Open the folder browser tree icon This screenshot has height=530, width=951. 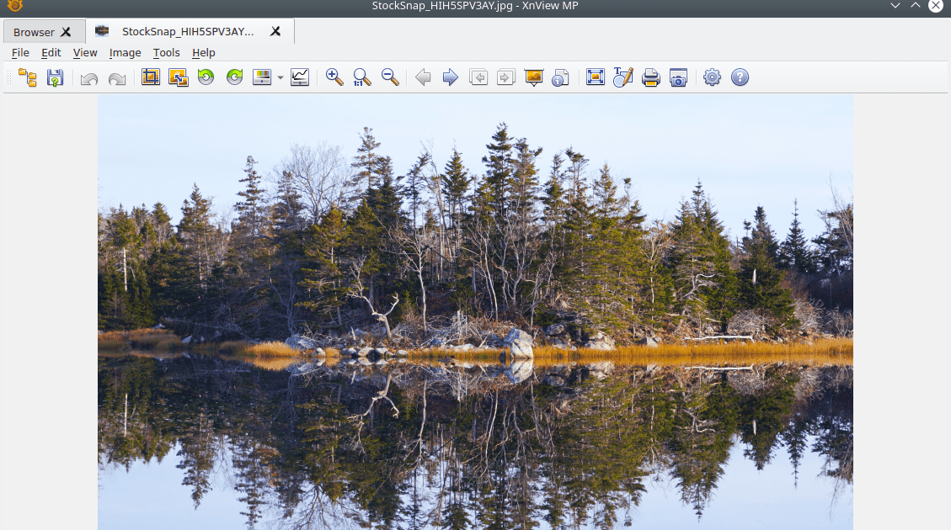point(27,77)
